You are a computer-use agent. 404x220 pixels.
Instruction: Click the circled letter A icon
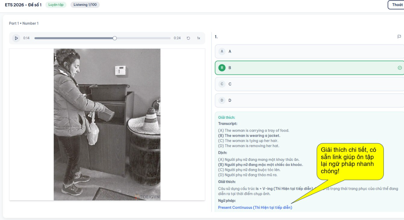click(222, 51)
